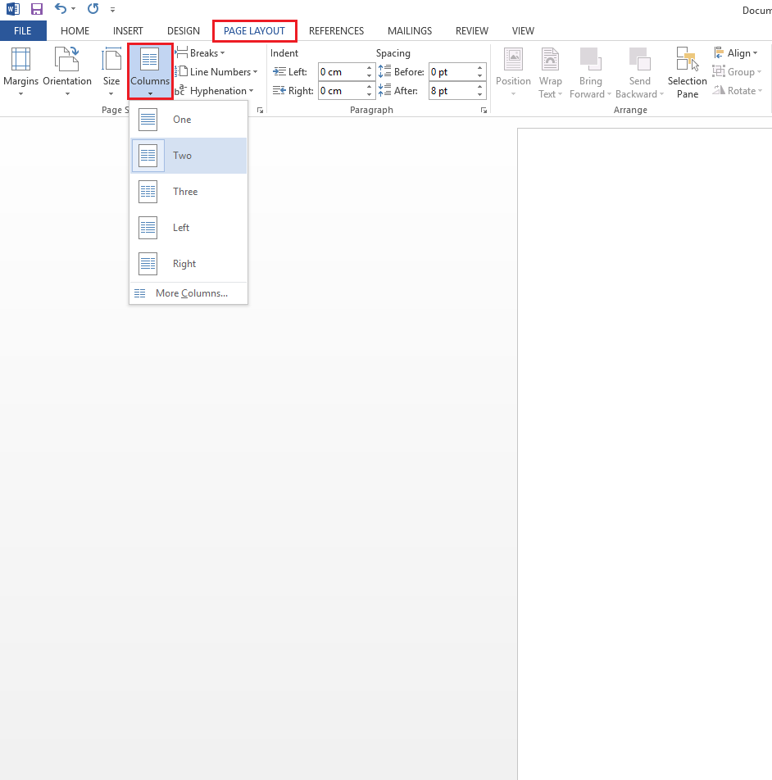The image size is (772, 780).
Task: Open the Margins gallery
Action: 21,72
